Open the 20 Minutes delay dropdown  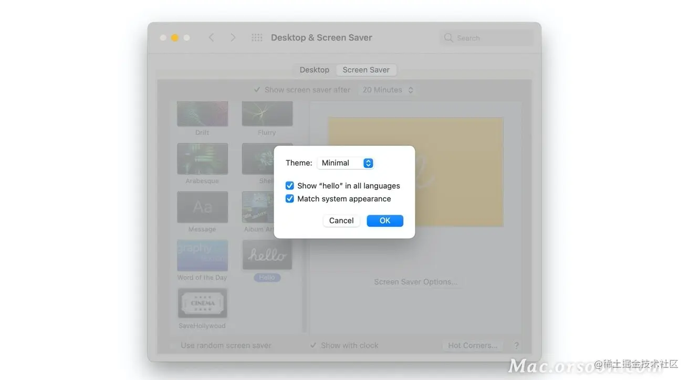[x=388, y=90]
